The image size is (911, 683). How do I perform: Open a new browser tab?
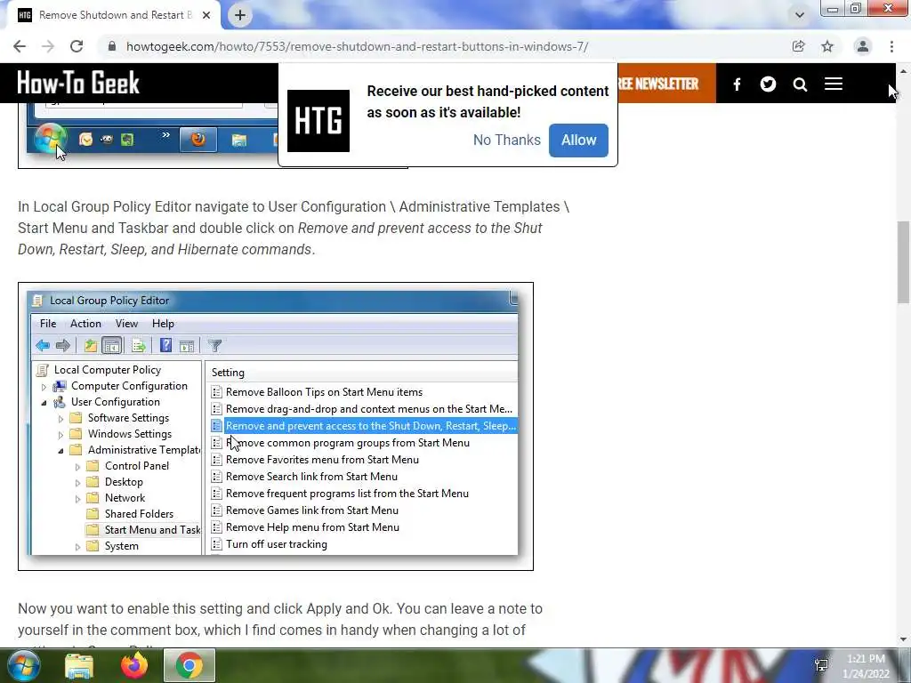click(240, 16)
